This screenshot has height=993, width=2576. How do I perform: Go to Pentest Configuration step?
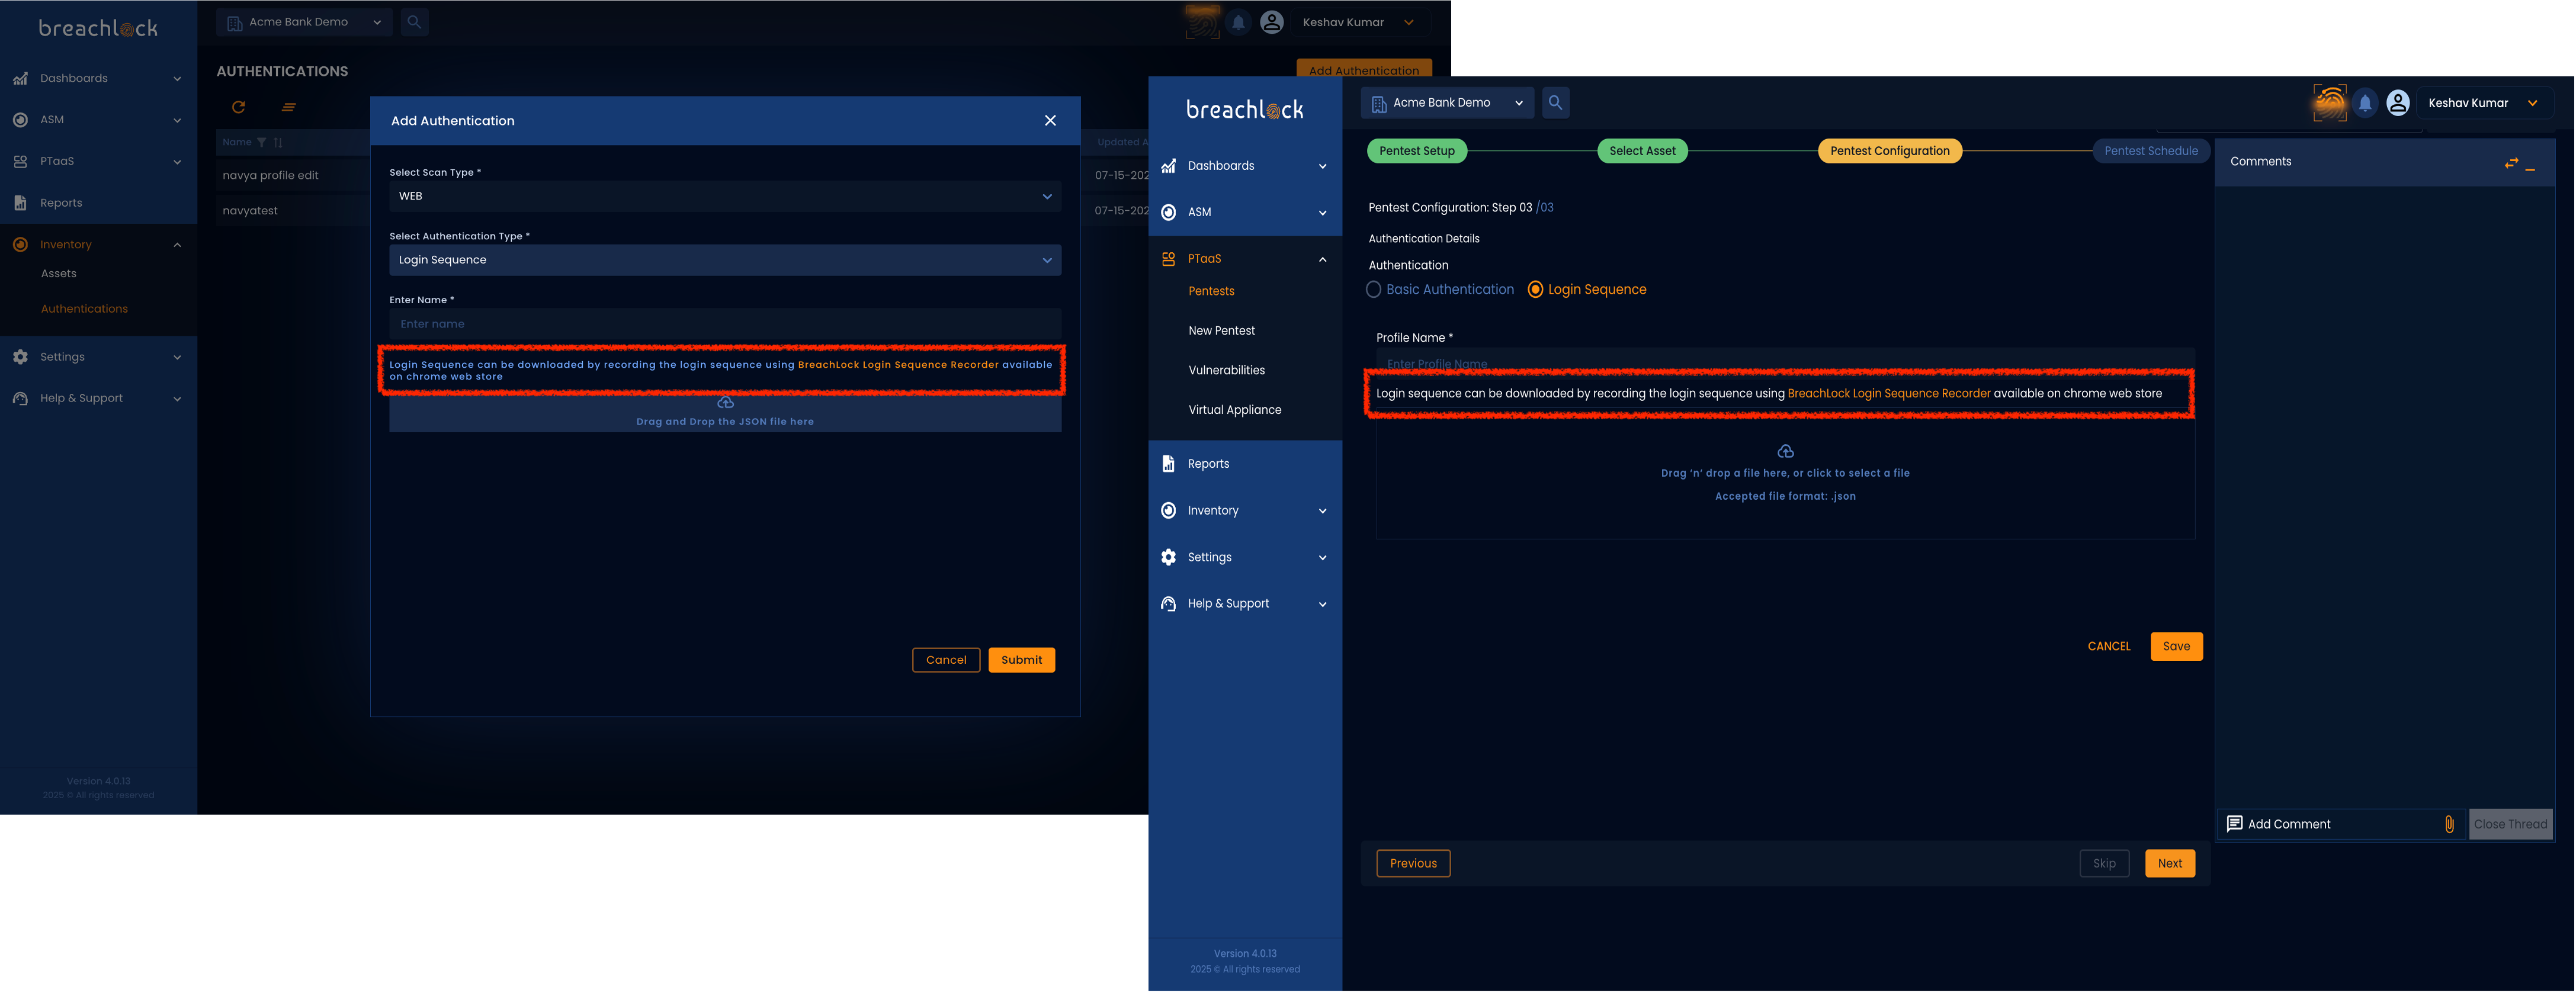[1889, 151]
